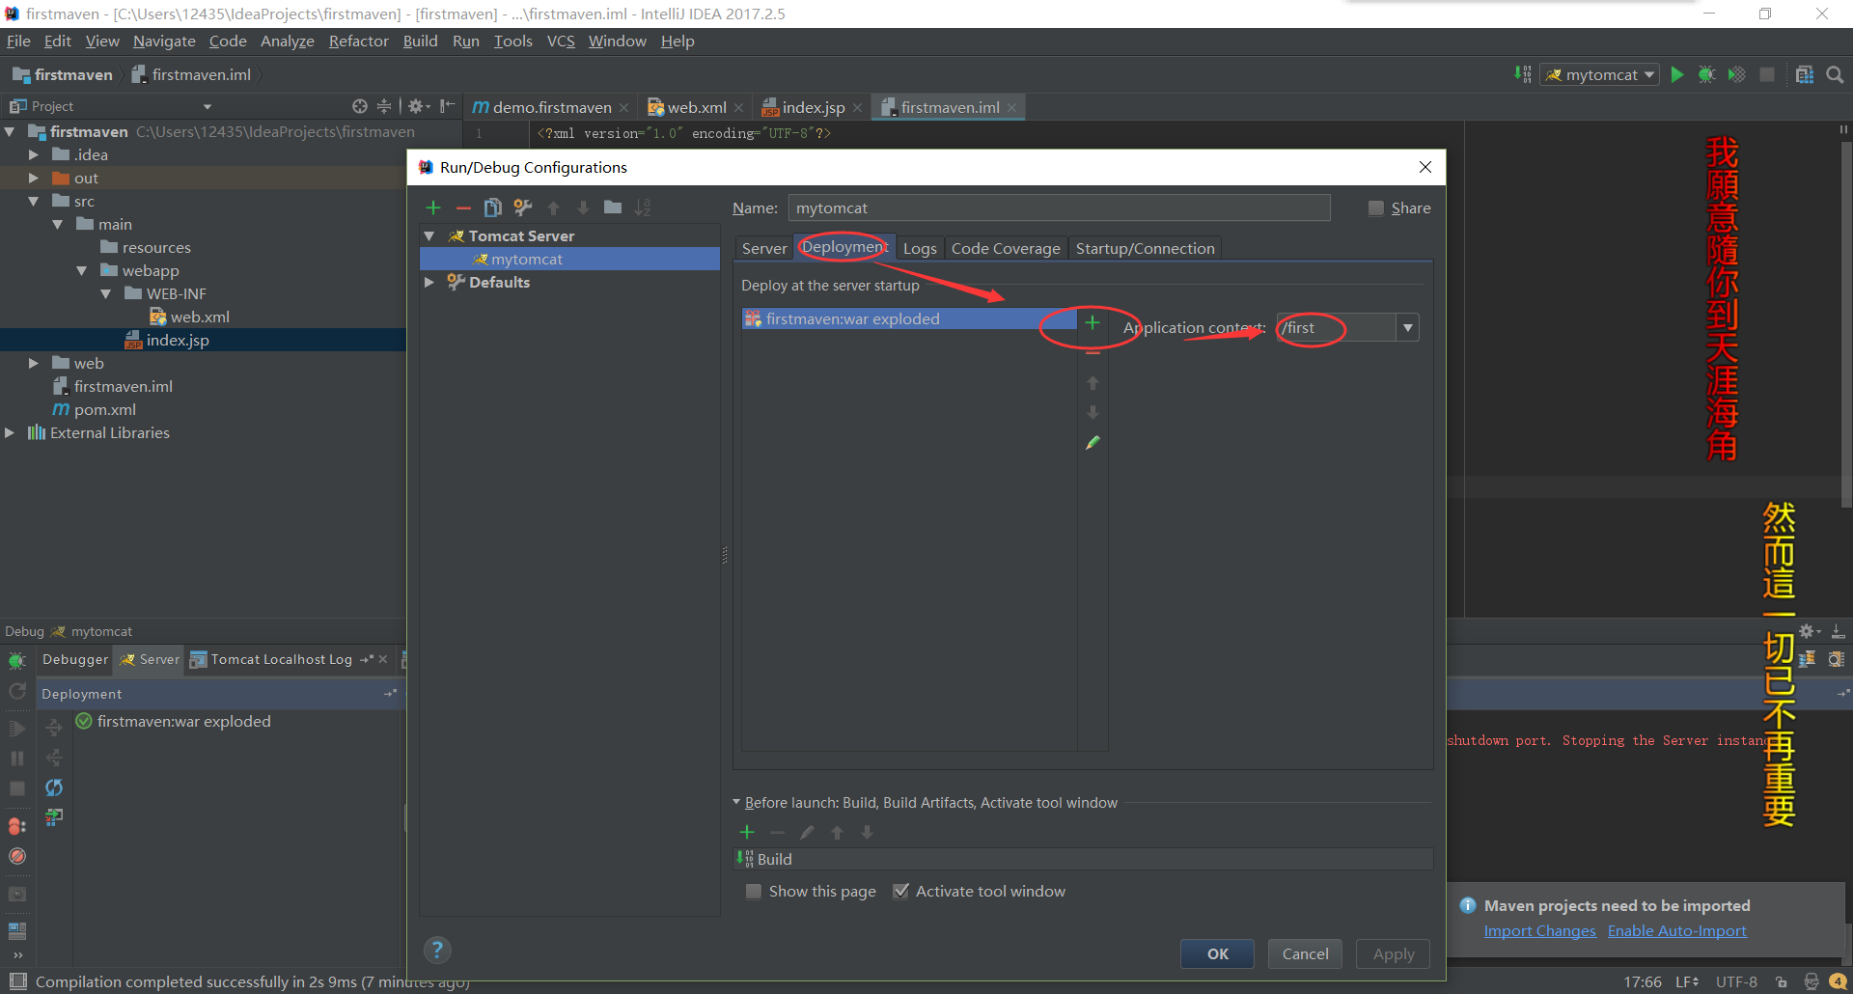
Task: Close Tomcat Localhost Log tab
Action: click(383, 659)
